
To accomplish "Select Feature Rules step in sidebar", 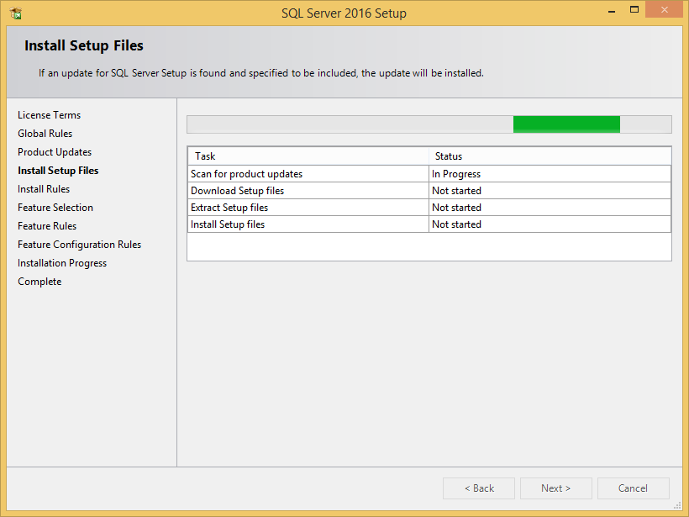I will [47, 226].
